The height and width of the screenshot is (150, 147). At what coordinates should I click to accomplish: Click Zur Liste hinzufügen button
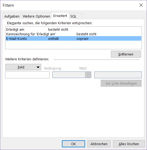tap(121, 83)
